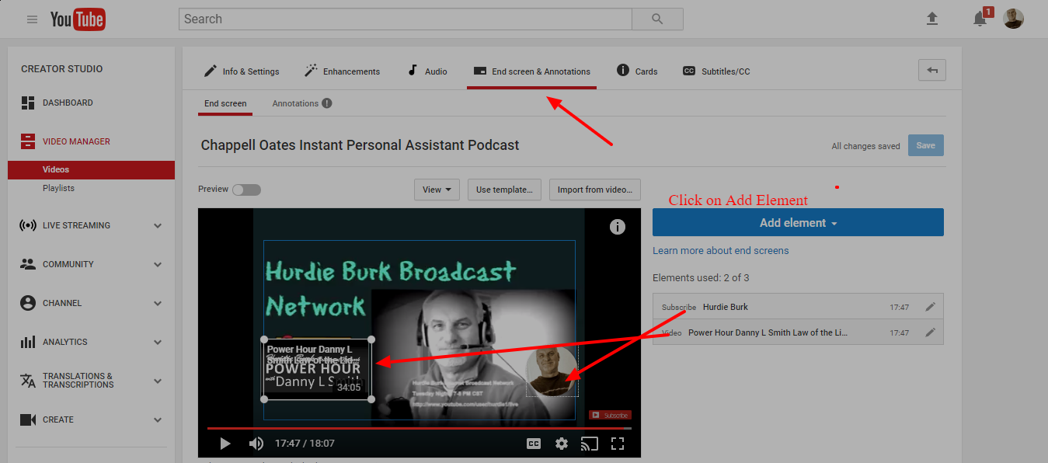This screenshot has width=1048, height=463.
Task: Open the Add element dropdown
Action: [x=798, y=222]
